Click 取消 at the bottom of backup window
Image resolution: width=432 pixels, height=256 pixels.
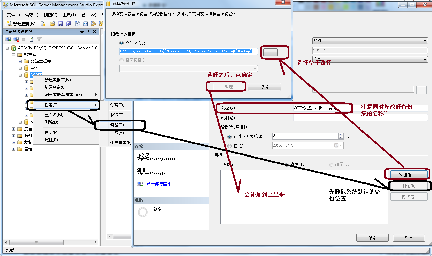click(409, 238)
